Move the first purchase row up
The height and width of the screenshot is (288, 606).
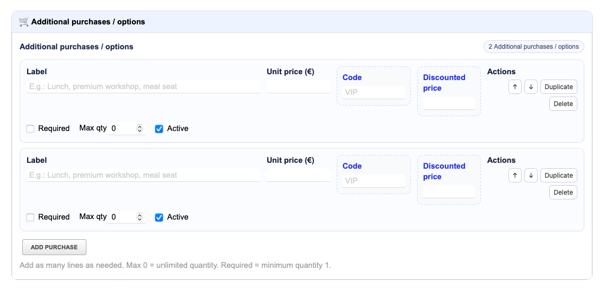[x=515, y=86]
